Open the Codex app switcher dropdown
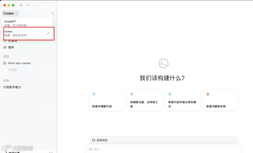 pos(10,13)
